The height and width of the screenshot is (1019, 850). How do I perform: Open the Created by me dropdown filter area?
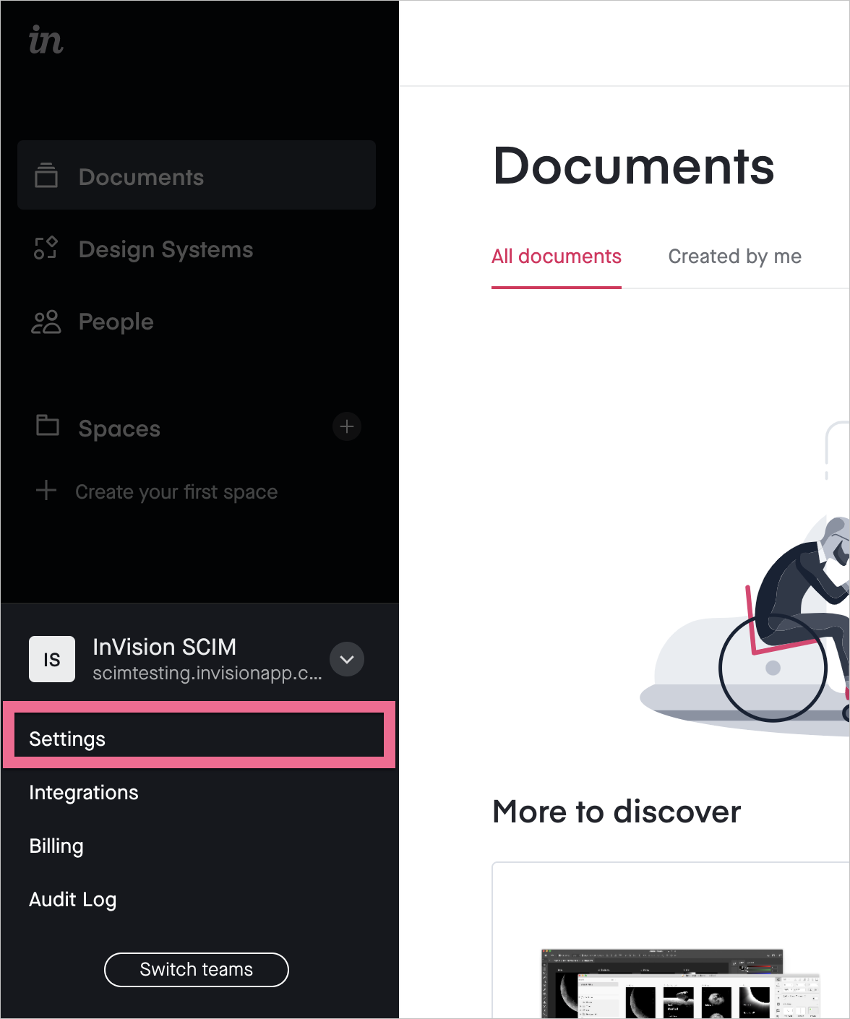[734, 256]
